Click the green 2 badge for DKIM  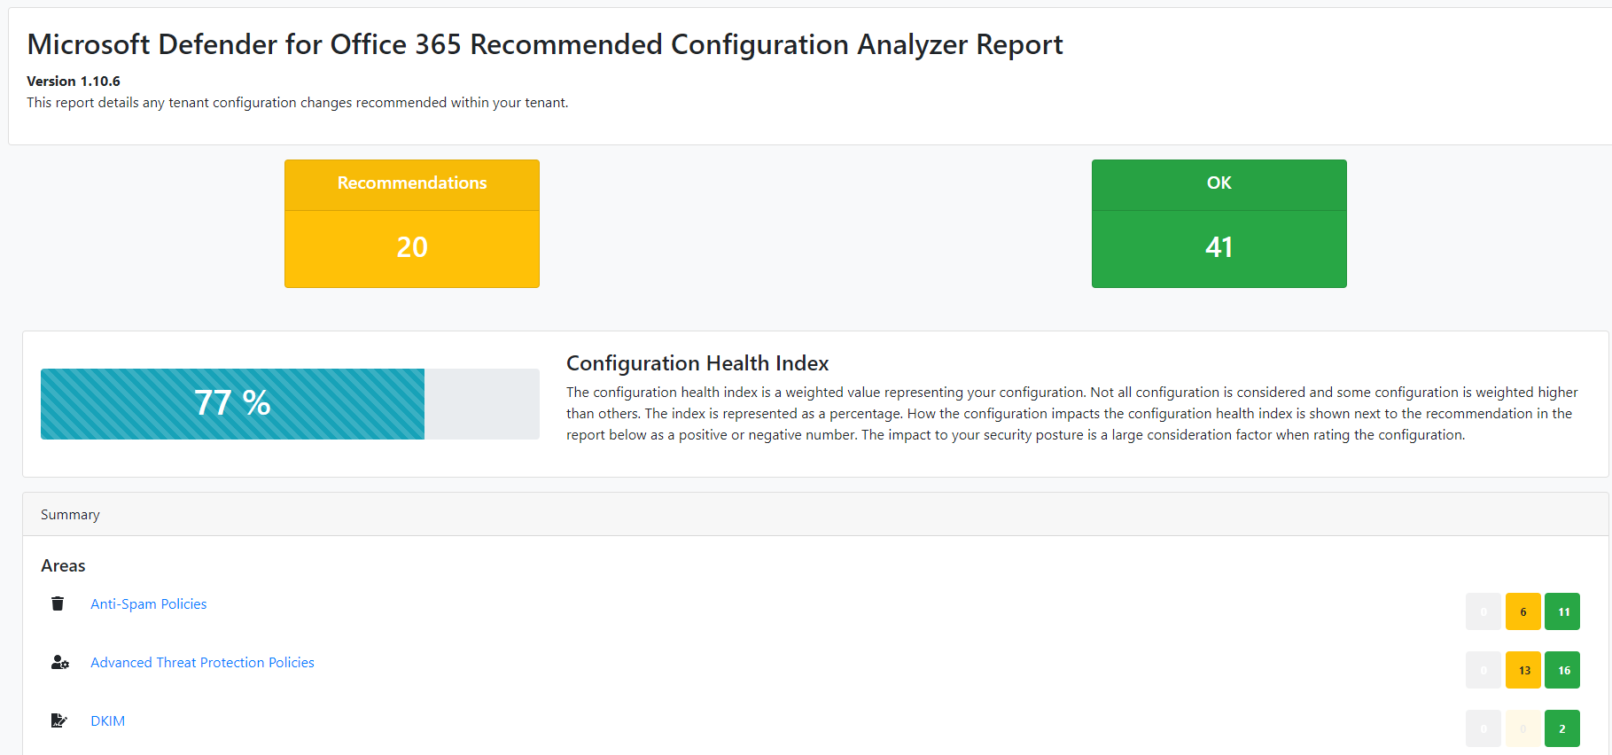pos(1562,728)
